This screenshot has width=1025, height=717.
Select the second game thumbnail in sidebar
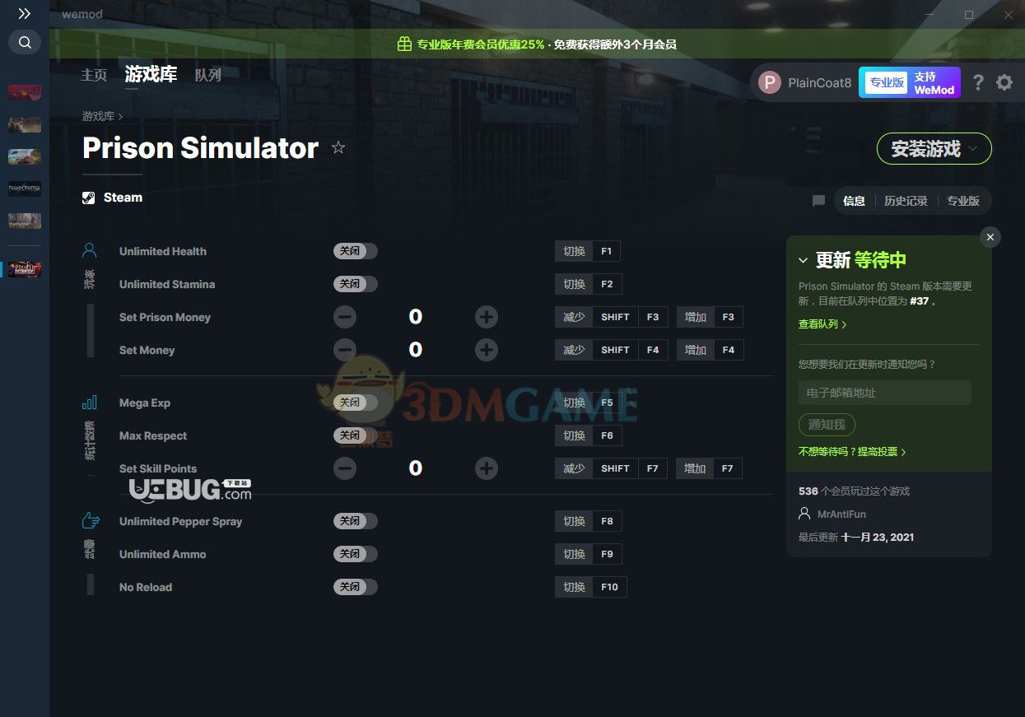25,124
